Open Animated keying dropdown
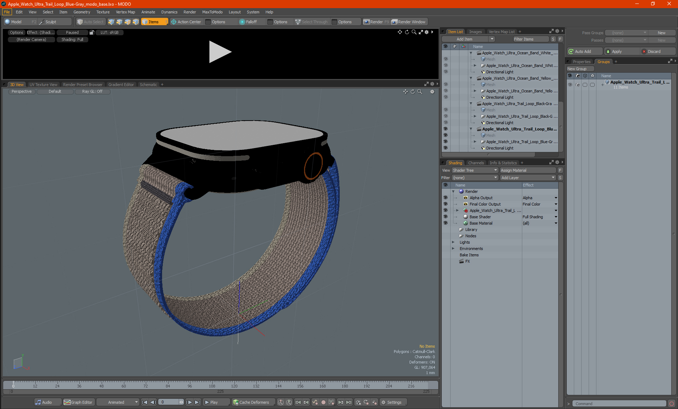This screenshot has height=409, width=678. pos(118,402)
